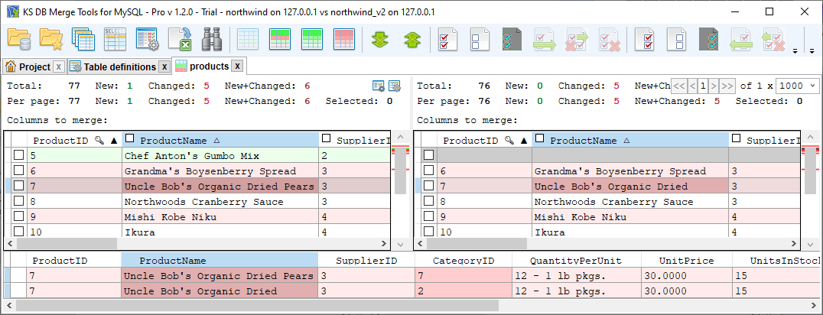Open favorite projects folder with star
823x315 pixels.
point(51,40)
